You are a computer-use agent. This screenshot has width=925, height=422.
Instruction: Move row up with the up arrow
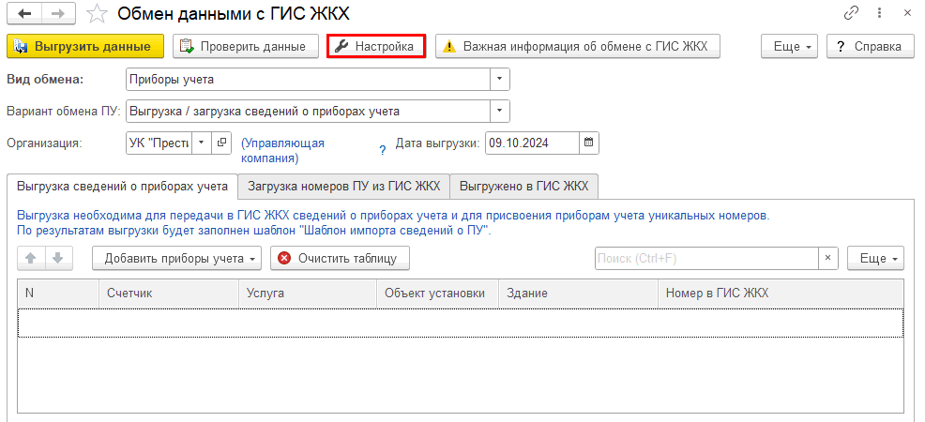[30, 258]
